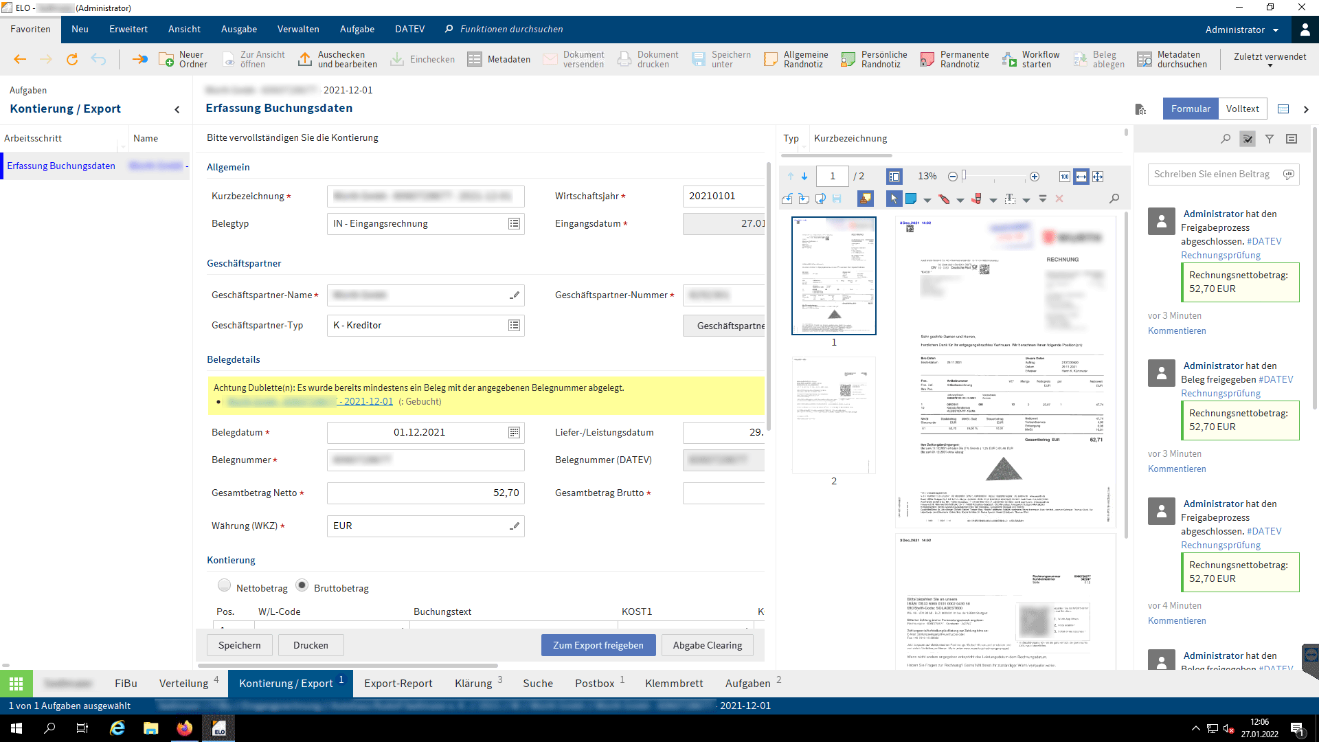
Task: Click Workflow starten icon
Action: (x=1009, y=59)
